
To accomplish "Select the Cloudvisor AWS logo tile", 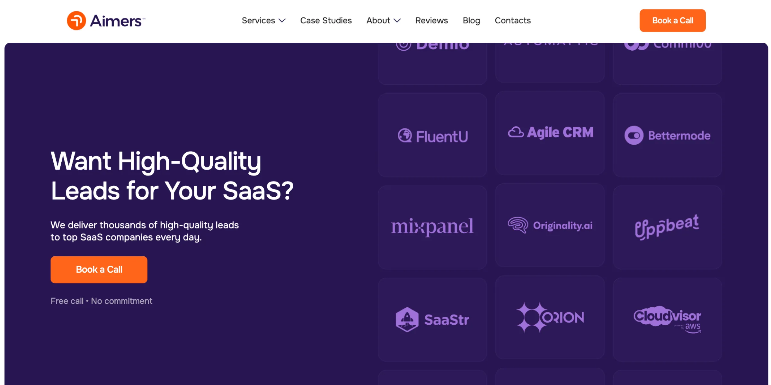I will tap(668, 319).
